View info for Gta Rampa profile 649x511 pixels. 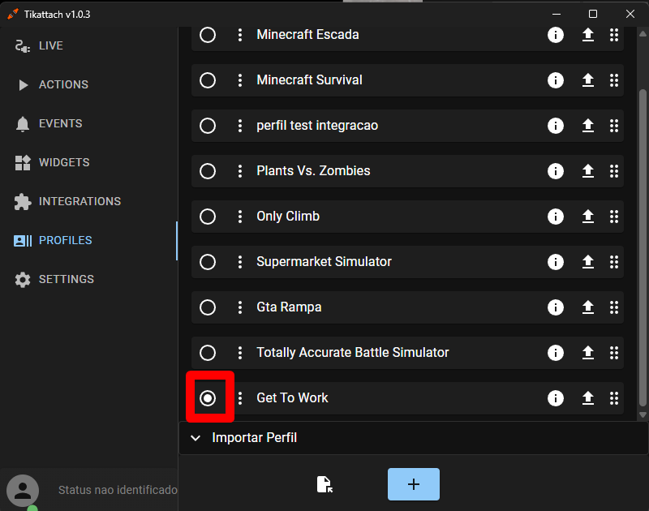556,307
